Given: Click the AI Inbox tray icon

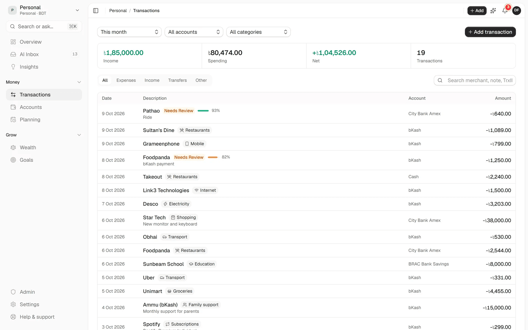Looking at the screenshot, I should coord(13,54).
